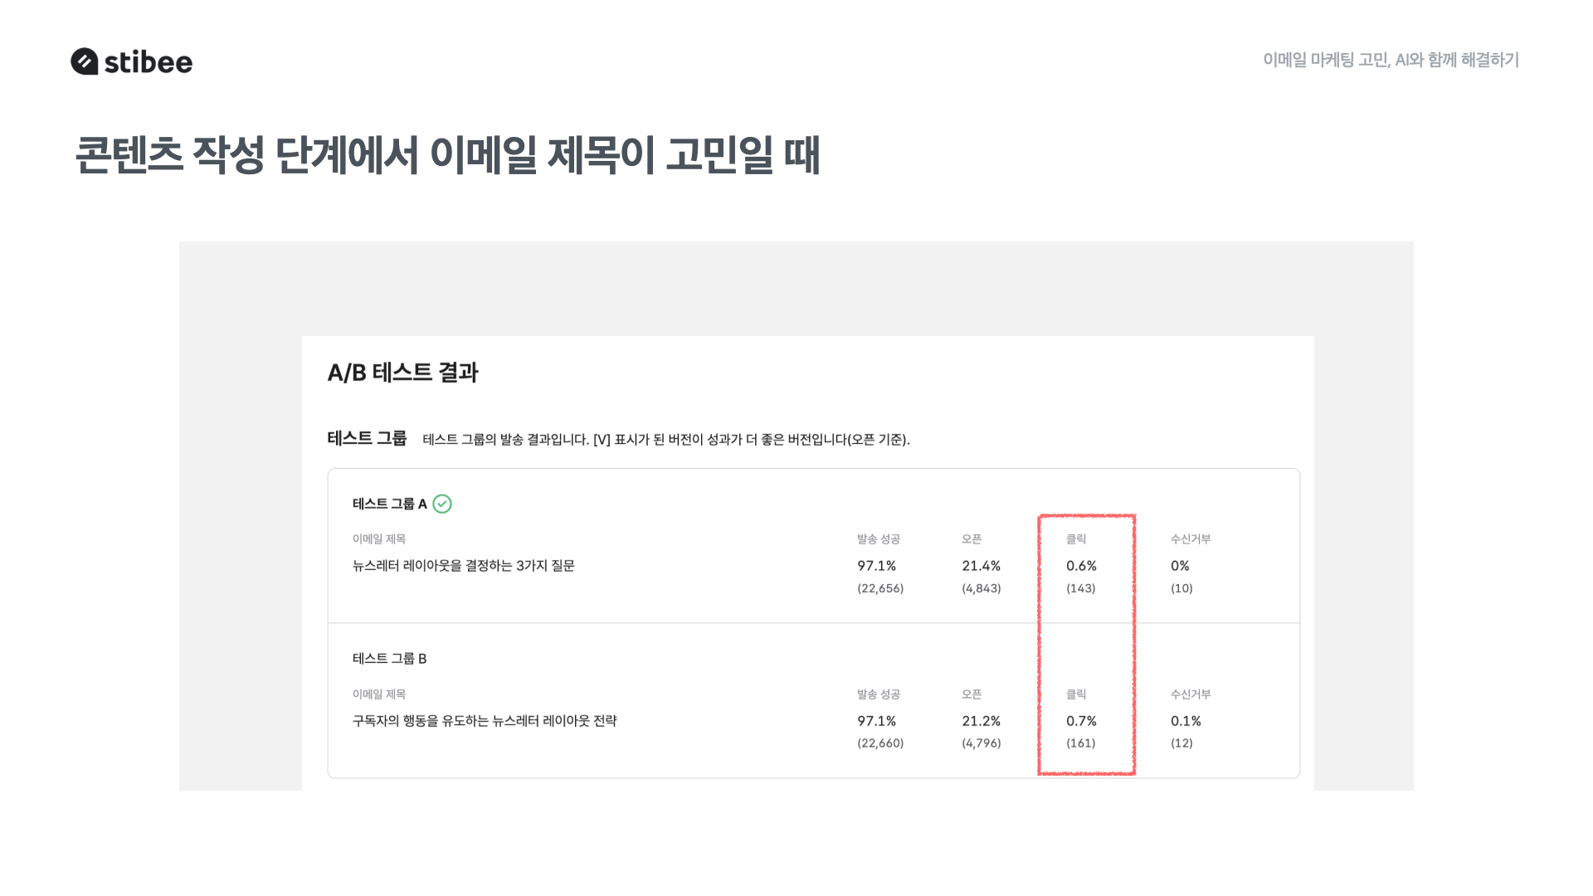
Task: Click the 테스트 그룹 B title
Action: coord(390,659)
